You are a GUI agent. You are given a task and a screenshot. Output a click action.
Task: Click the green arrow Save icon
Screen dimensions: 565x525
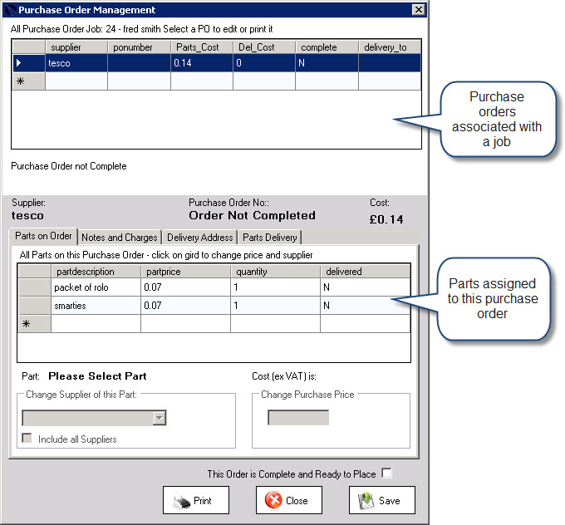coord(366,501)
